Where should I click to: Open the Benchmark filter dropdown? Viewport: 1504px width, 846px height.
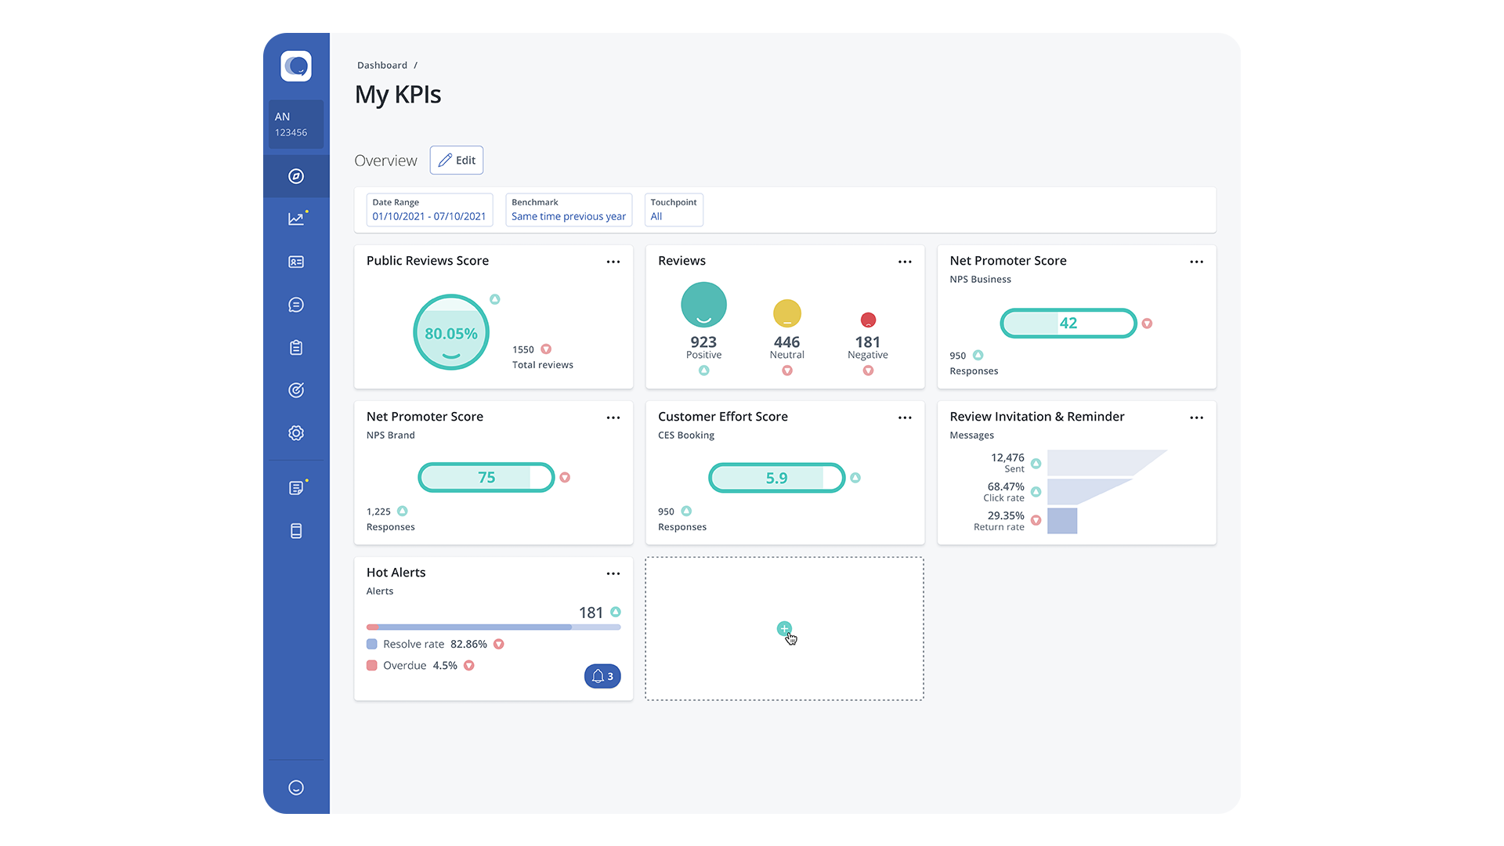[x=569, y=210]
